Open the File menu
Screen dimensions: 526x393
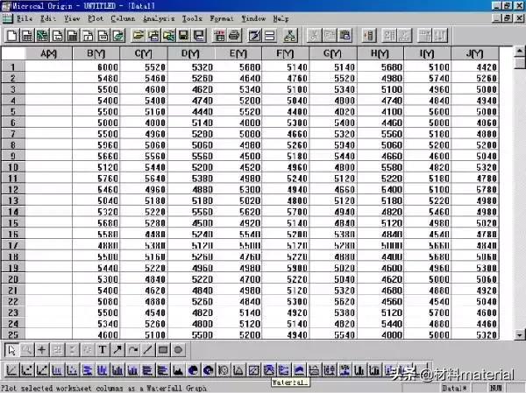pos(25,18)
